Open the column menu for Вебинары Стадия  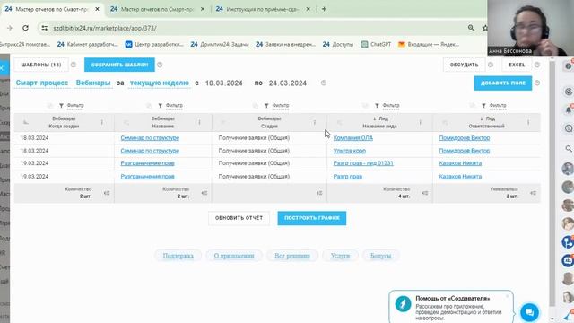[x=315, y=122]
